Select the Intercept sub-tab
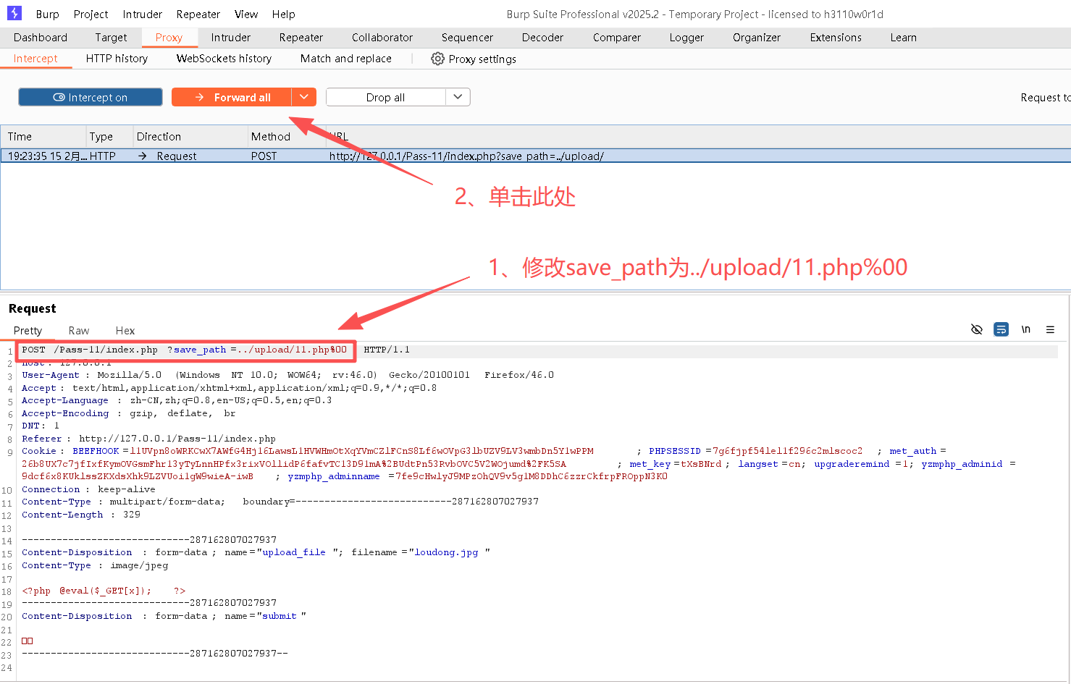This screenshot has height=684, width=1071. [x=35, y=59]
